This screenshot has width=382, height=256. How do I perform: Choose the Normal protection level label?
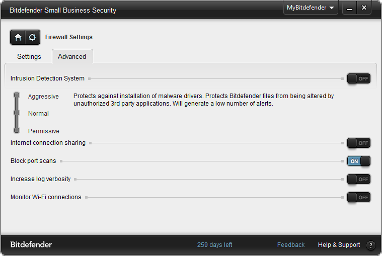point(38,114)
